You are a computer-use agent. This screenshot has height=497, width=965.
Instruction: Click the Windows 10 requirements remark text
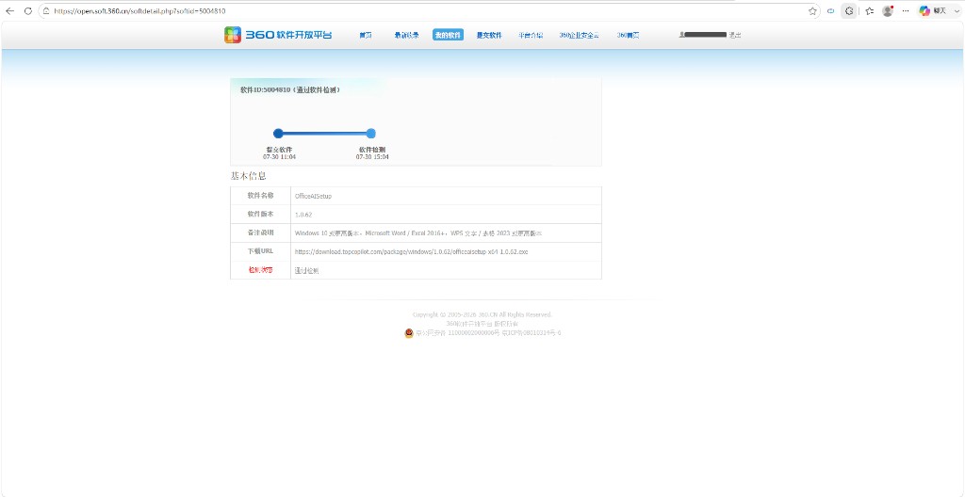tap(417, 233)
